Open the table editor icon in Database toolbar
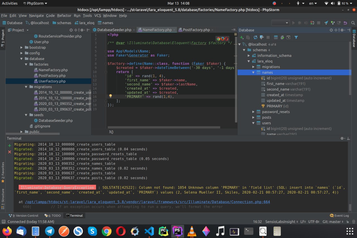Image resolution: width=357 pixels, height=238 pixels. 276,37
